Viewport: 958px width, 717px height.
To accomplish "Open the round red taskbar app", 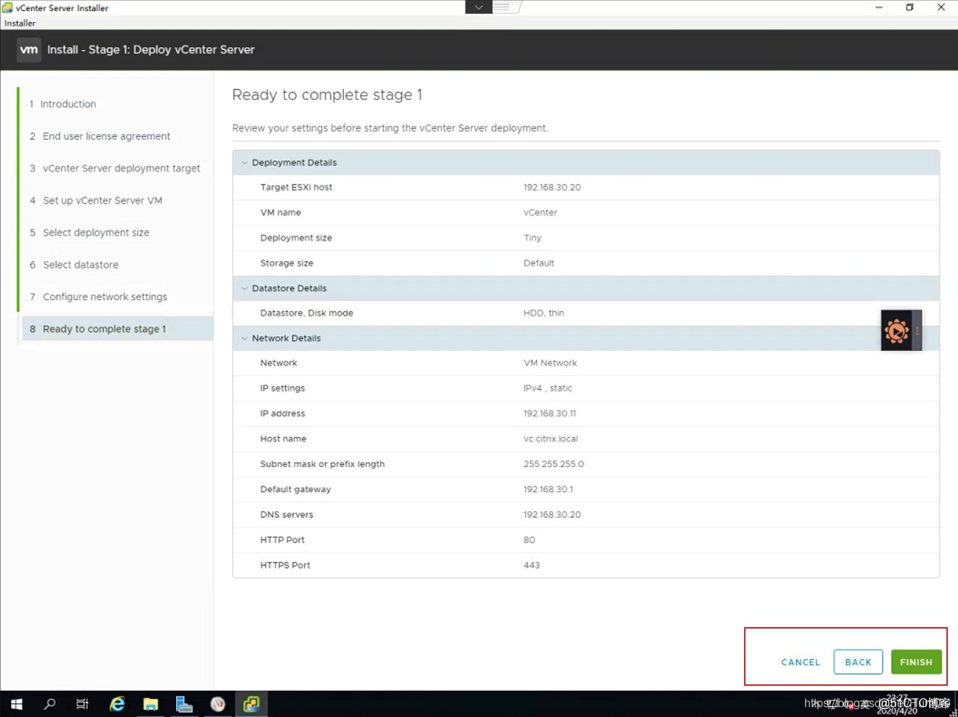I will pos(218,704).
